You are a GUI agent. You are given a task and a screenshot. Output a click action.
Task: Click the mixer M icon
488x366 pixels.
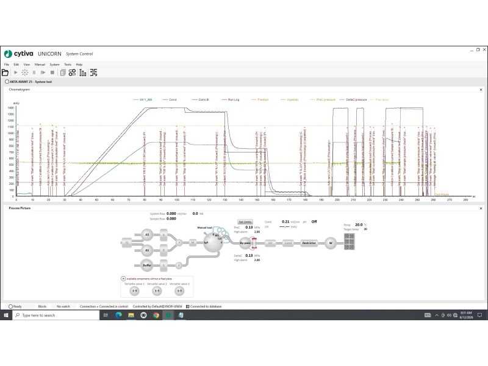(x=193, y=242)
